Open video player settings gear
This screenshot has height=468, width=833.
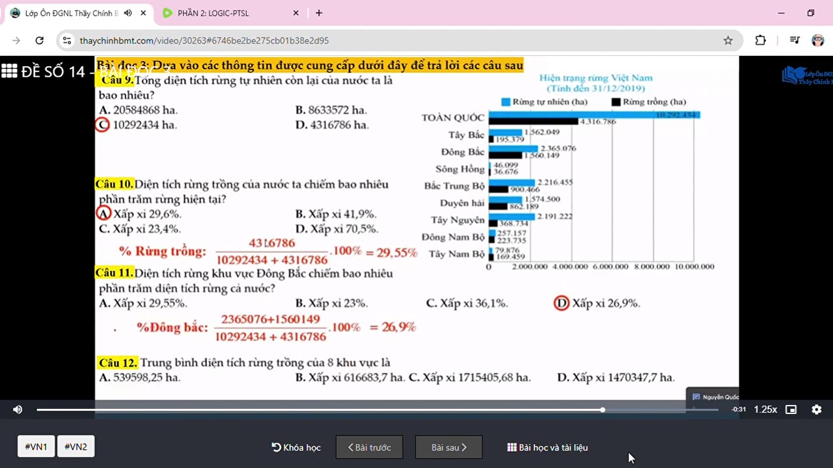click(x=817, y=409)
